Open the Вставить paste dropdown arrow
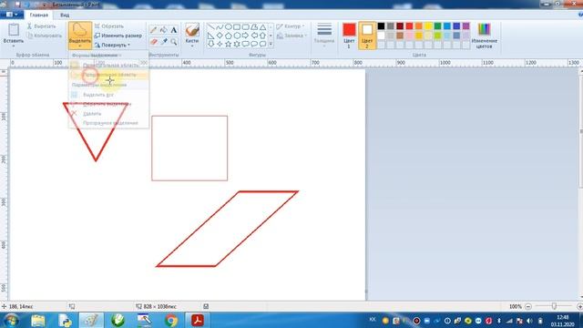Viewport: 583px width, 328px height. (x=14, y=46)
